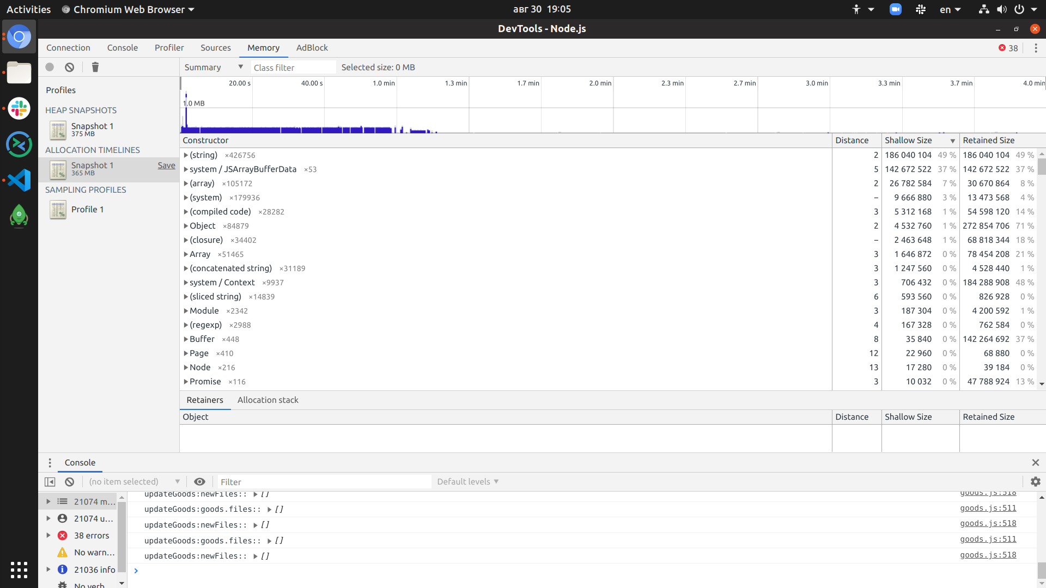1046x588 pixels.
Task: Select allocation timeline Snapshot 1 365 MB
Action: (108, 169)
